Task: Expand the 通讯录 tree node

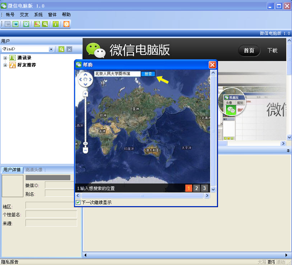Action: (x=5, y=58)
